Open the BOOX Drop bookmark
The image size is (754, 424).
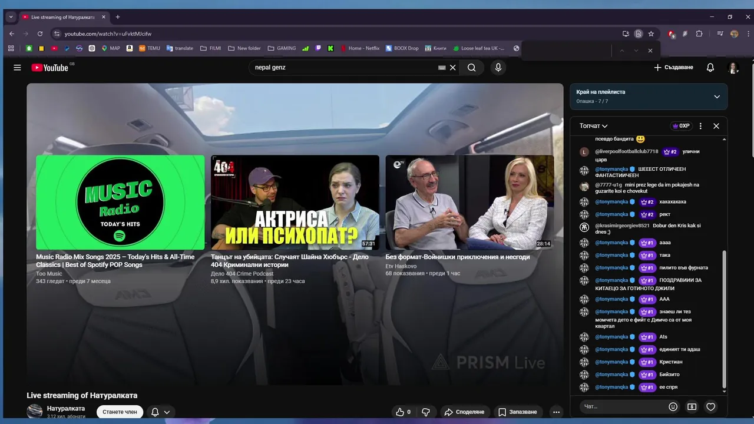coord(402,48)
